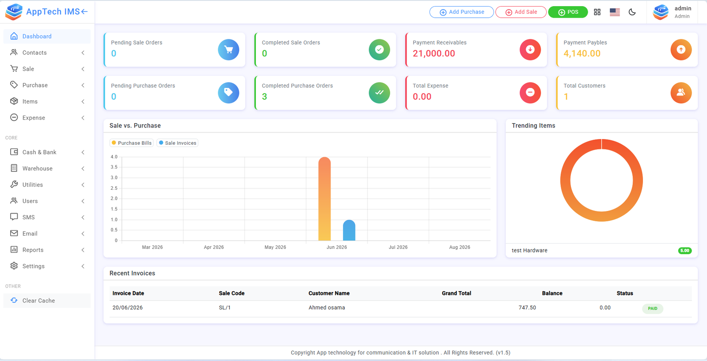Toggle dark mode moon icon
Screen dimensions: 707x361
point(632,12)
